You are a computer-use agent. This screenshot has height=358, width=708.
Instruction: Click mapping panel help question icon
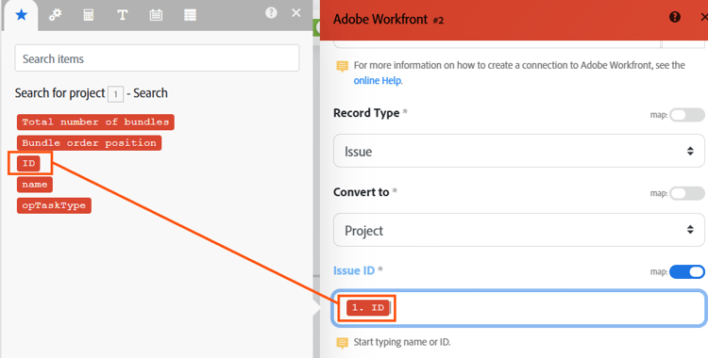pos(271,12)
